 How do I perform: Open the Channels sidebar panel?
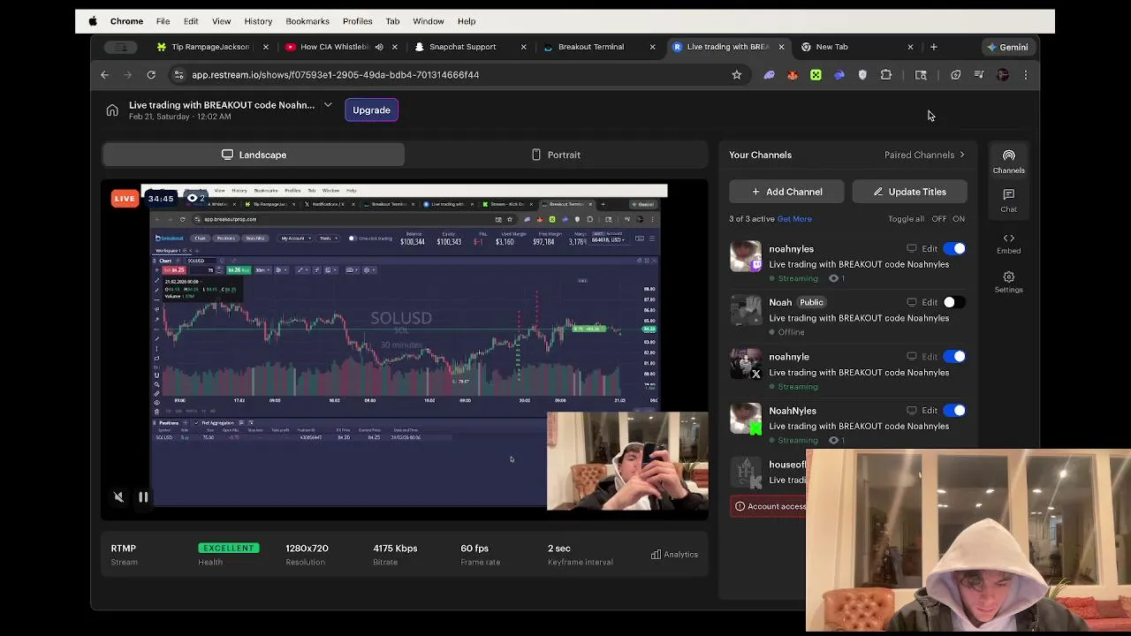point(1008,162)
